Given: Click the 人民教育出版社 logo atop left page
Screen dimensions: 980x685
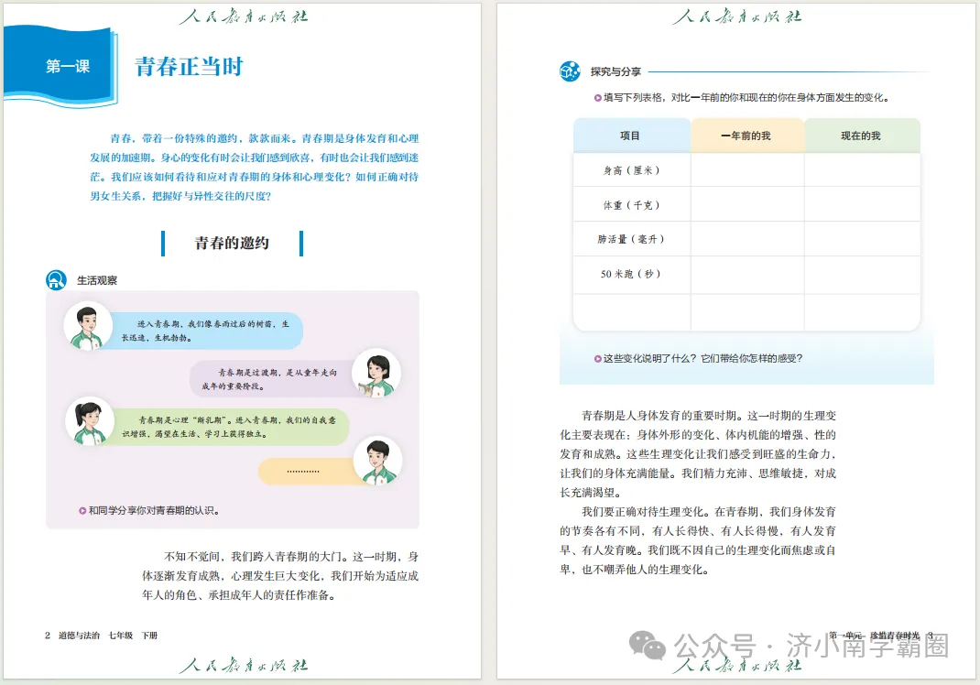Looking at the screenshot, I should click(243, 16).
